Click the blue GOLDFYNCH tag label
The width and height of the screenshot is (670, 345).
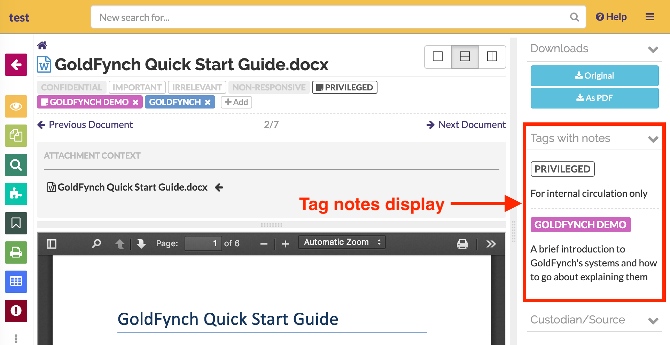tap(175, 102)
